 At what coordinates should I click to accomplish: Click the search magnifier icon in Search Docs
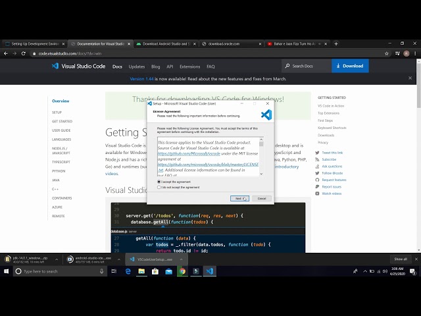(x=287, y=66)
